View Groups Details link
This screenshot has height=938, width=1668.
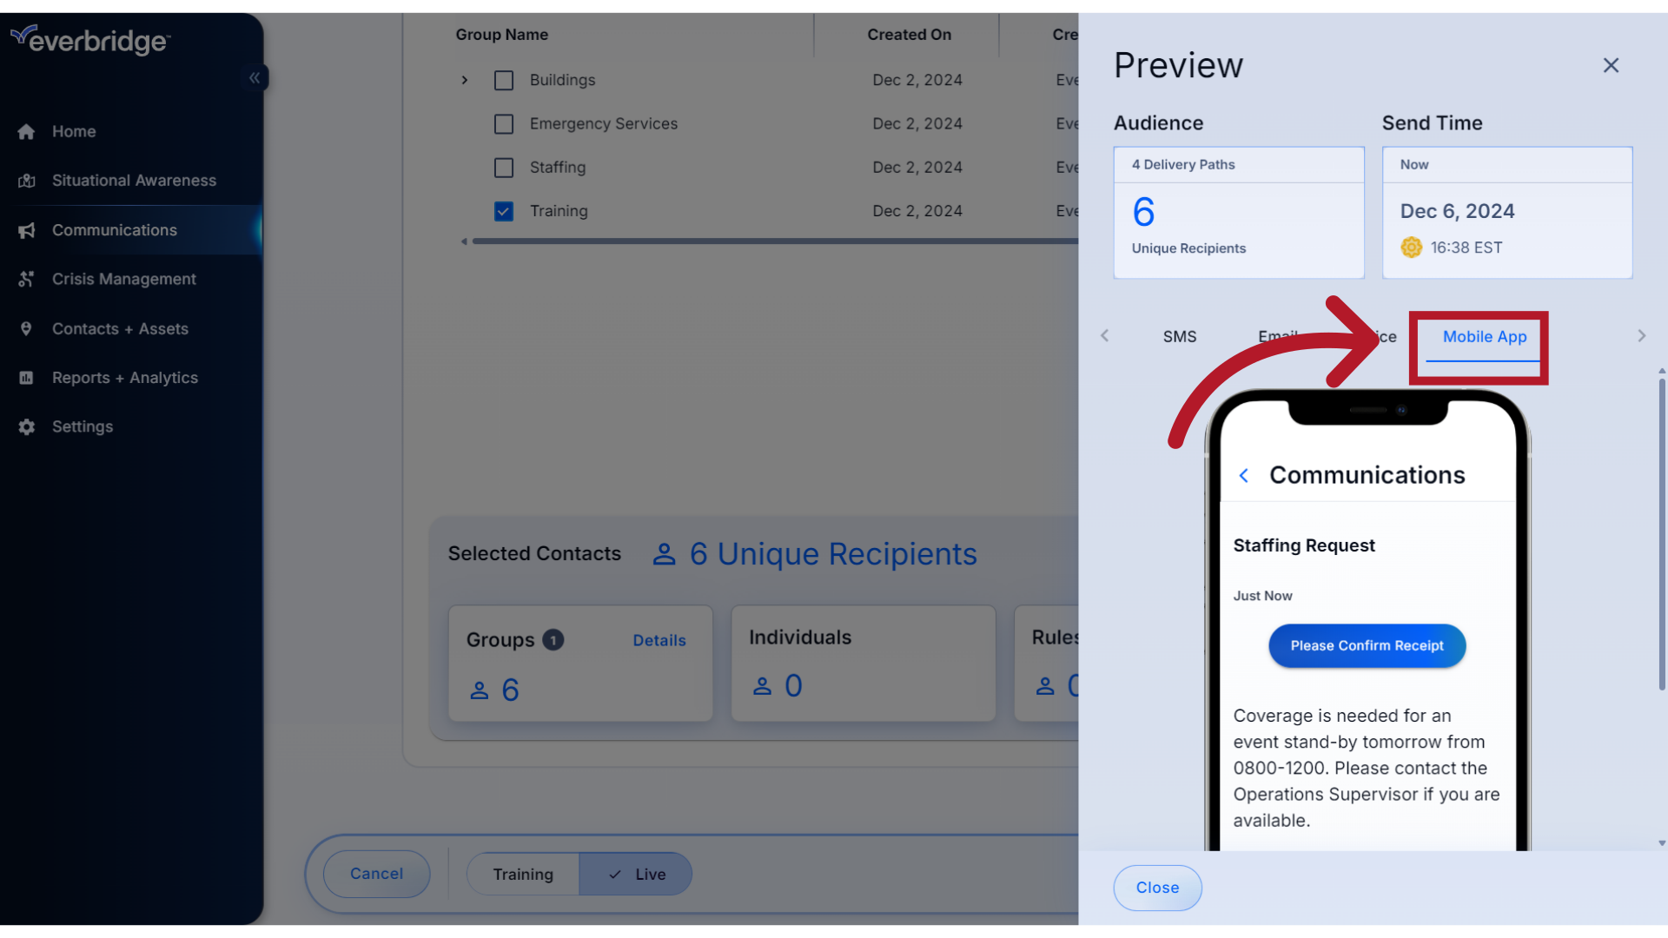tap(660, 638)
